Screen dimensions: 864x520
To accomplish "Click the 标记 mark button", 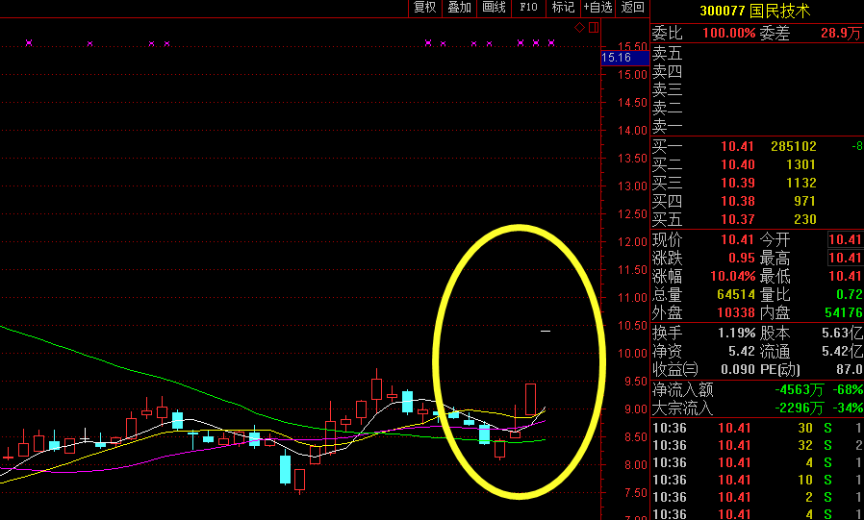I will click(563, 8).
